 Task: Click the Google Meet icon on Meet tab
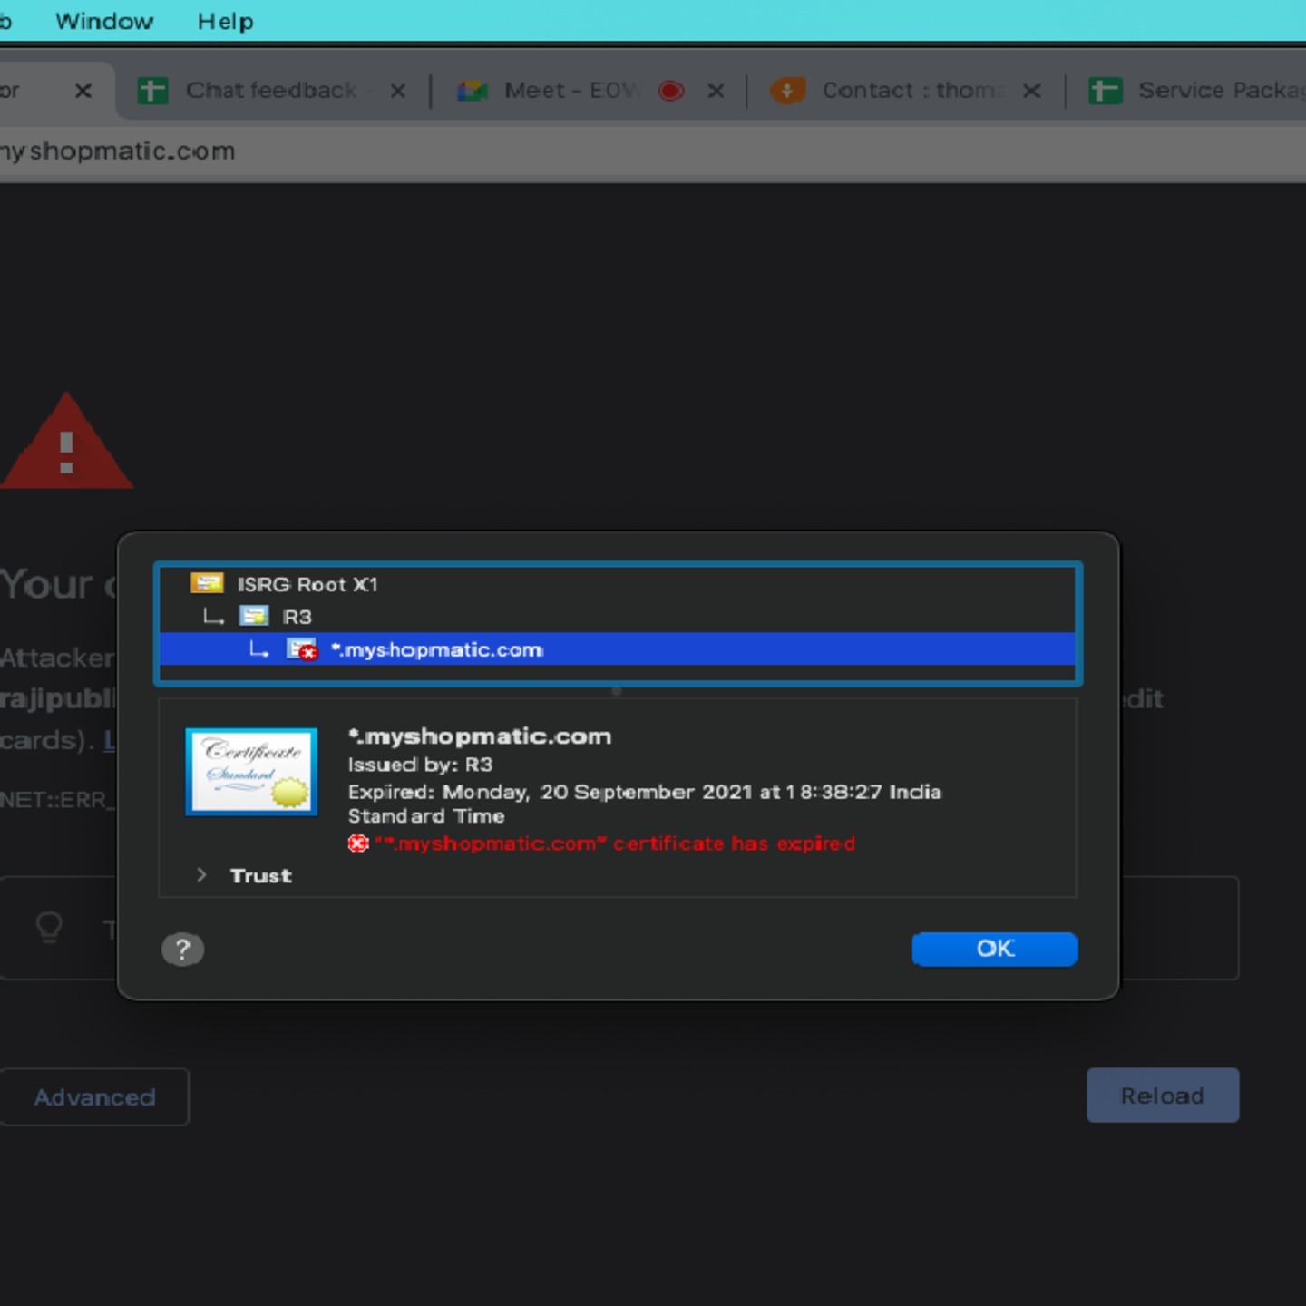point(472,91)
